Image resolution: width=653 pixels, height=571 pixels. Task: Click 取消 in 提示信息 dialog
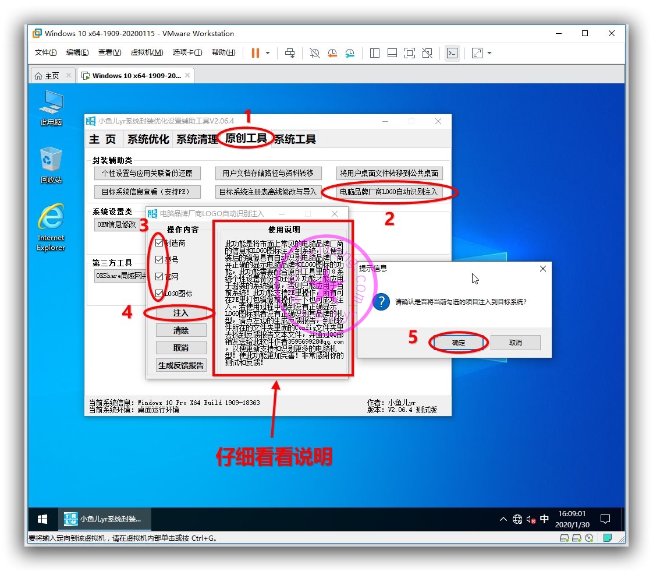point(516,343)
